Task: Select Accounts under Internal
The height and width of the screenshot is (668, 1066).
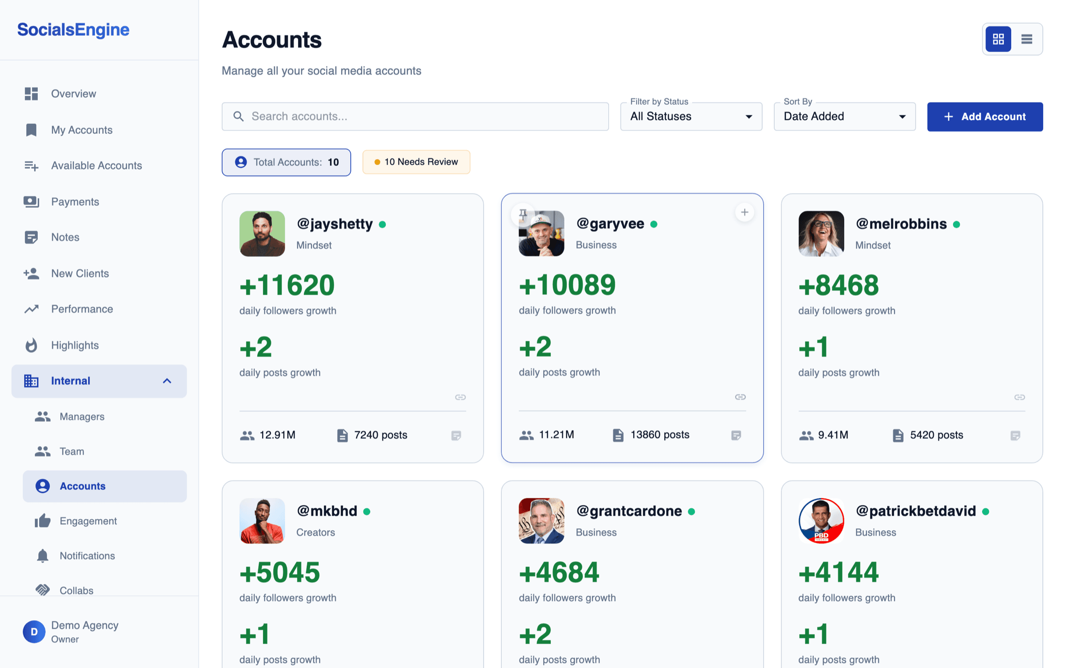Action: (105, 486)
